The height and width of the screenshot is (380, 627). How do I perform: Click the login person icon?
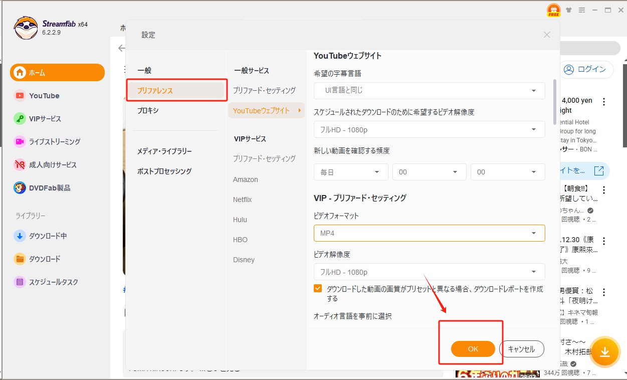569,70
